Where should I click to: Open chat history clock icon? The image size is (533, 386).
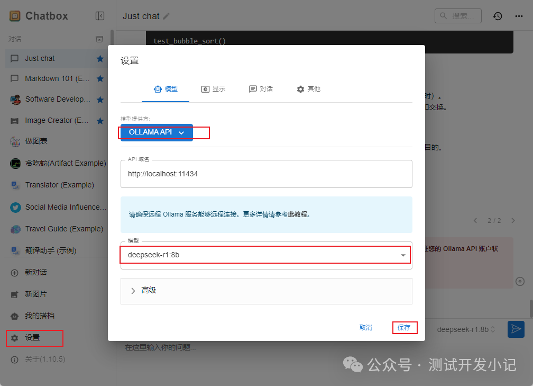pos(498,16)
